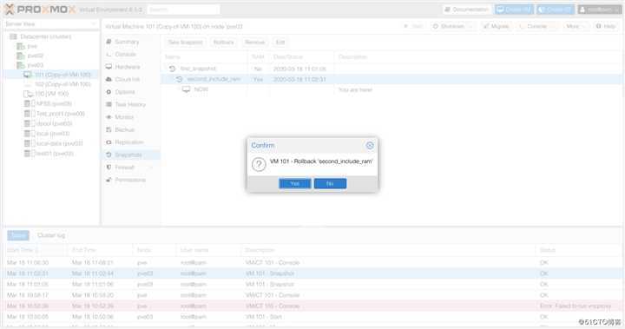Image resolution: width=625 pixels, height=329 pixels.
Task: Sort the task log by Start Time
Action: (x=36, y=250)
